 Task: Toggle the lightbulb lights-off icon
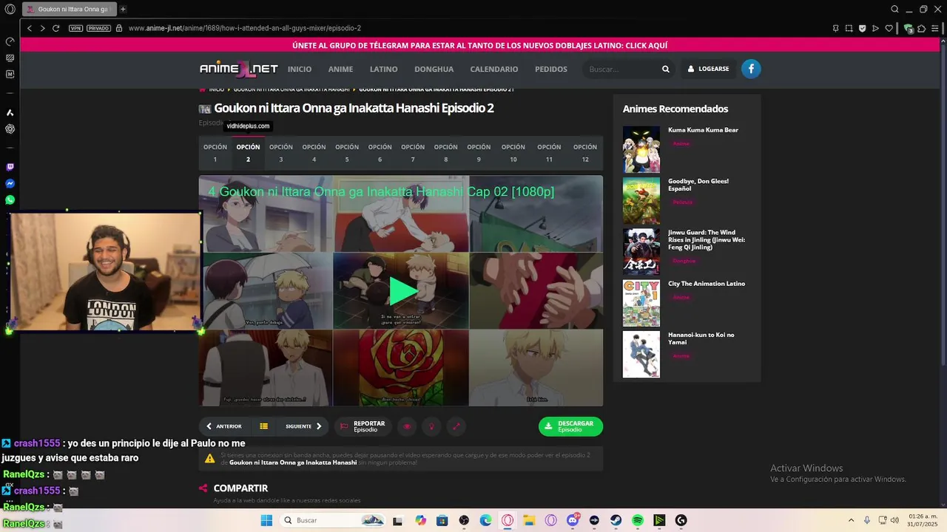click(431, 426)
